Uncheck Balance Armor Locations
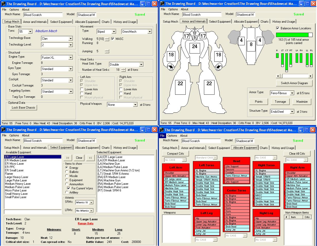The height and width of the screenshot is (246, 317). (278, 28)
